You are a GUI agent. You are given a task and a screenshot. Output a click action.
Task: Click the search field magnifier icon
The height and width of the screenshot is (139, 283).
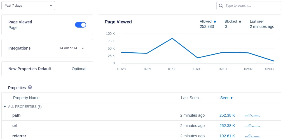pos(221,6)
